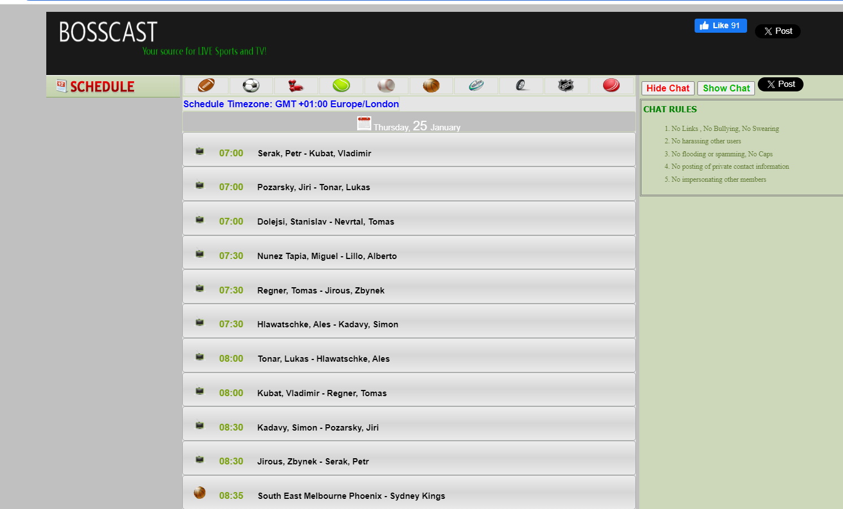Click TV icon for Pozarsky, Jiri - Tonar, Lukas

[x=200, y=185]
